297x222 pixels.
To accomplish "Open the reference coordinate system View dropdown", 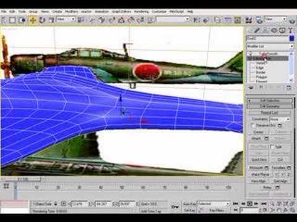I will pyautogui.click(x=66, y=20).
